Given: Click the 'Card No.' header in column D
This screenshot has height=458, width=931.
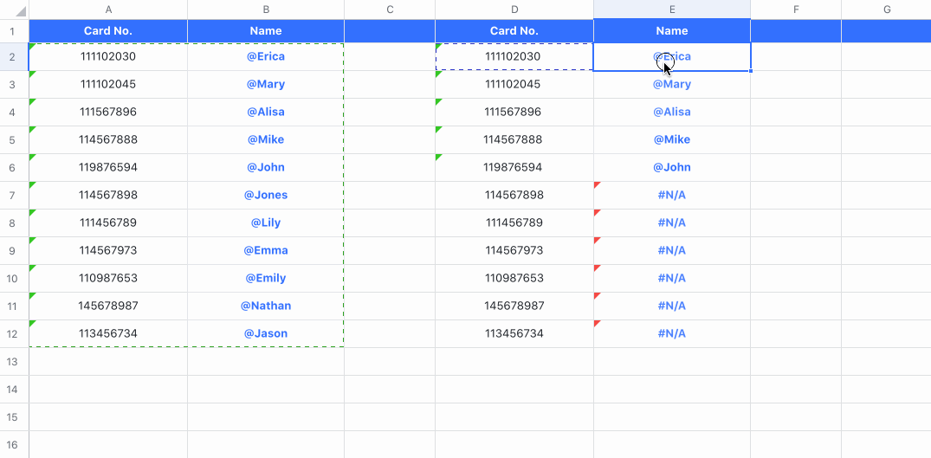Looking at the screenshot, I should click(x=514, y=31).
